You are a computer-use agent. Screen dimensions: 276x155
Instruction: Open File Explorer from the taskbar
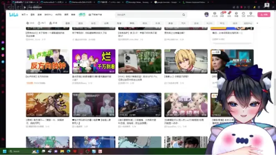[62, 151]
